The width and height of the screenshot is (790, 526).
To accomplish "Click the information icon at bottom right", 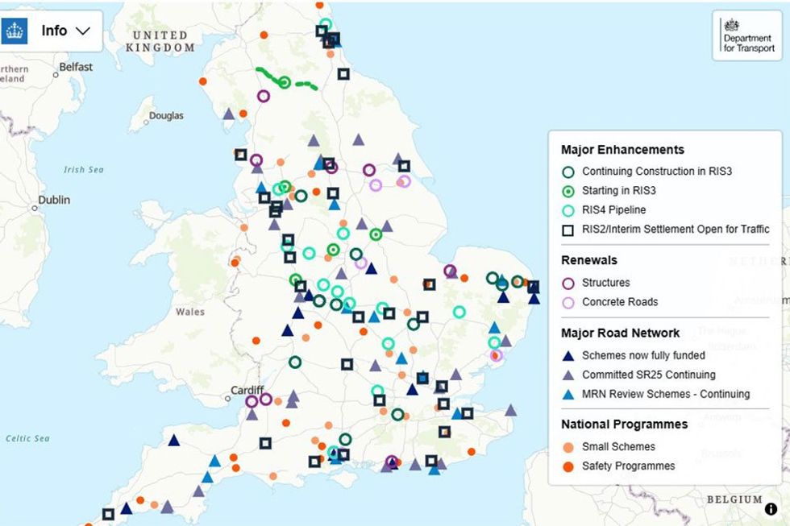I will click(x=772, y=510).
